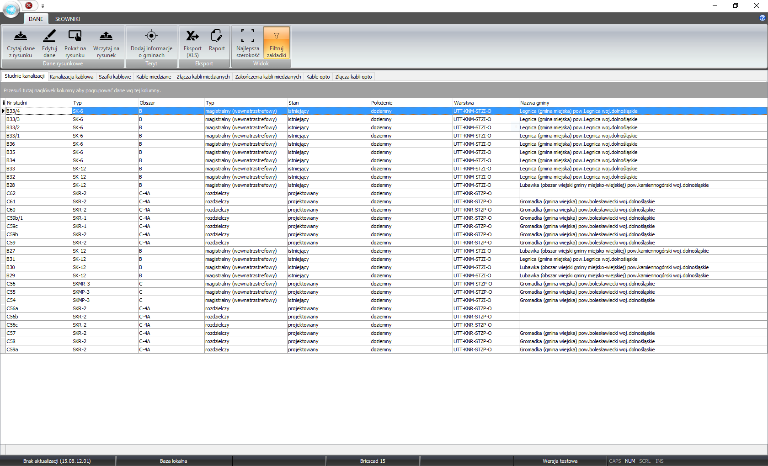Open the Studnie kanalizacji tab

click(24, 76)
